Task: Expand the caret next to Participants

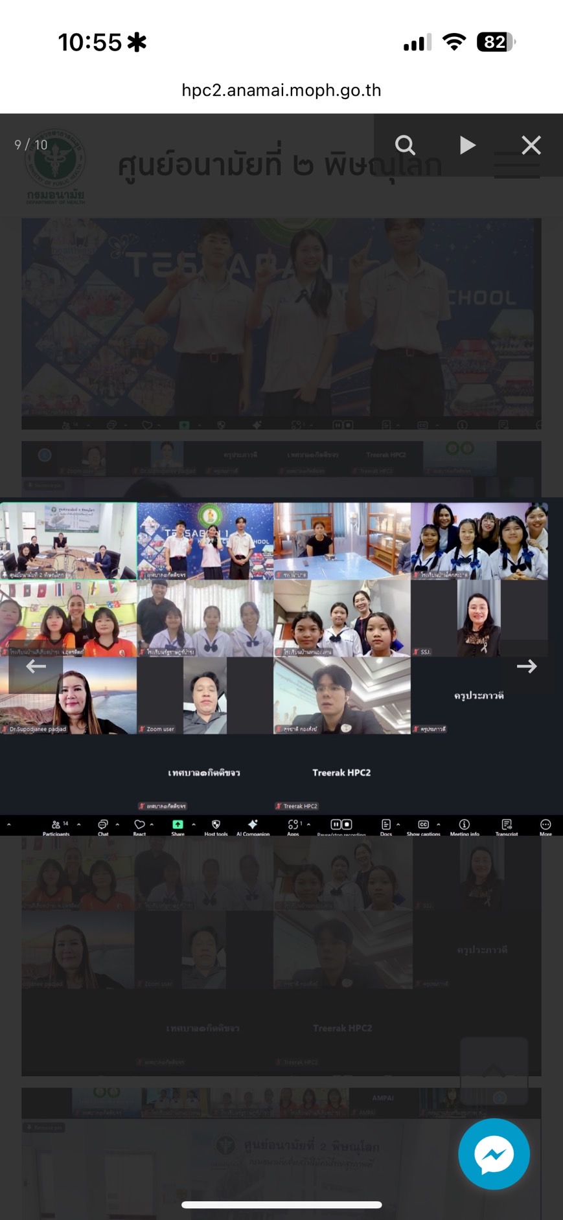Action: (79, 824)
